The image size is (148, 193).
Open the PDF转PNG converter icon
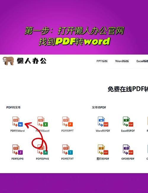point(43,150)
